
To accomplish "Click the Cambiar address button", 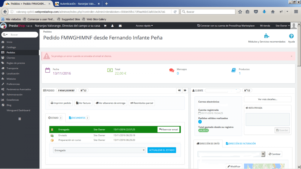I will tap(274, 154).
